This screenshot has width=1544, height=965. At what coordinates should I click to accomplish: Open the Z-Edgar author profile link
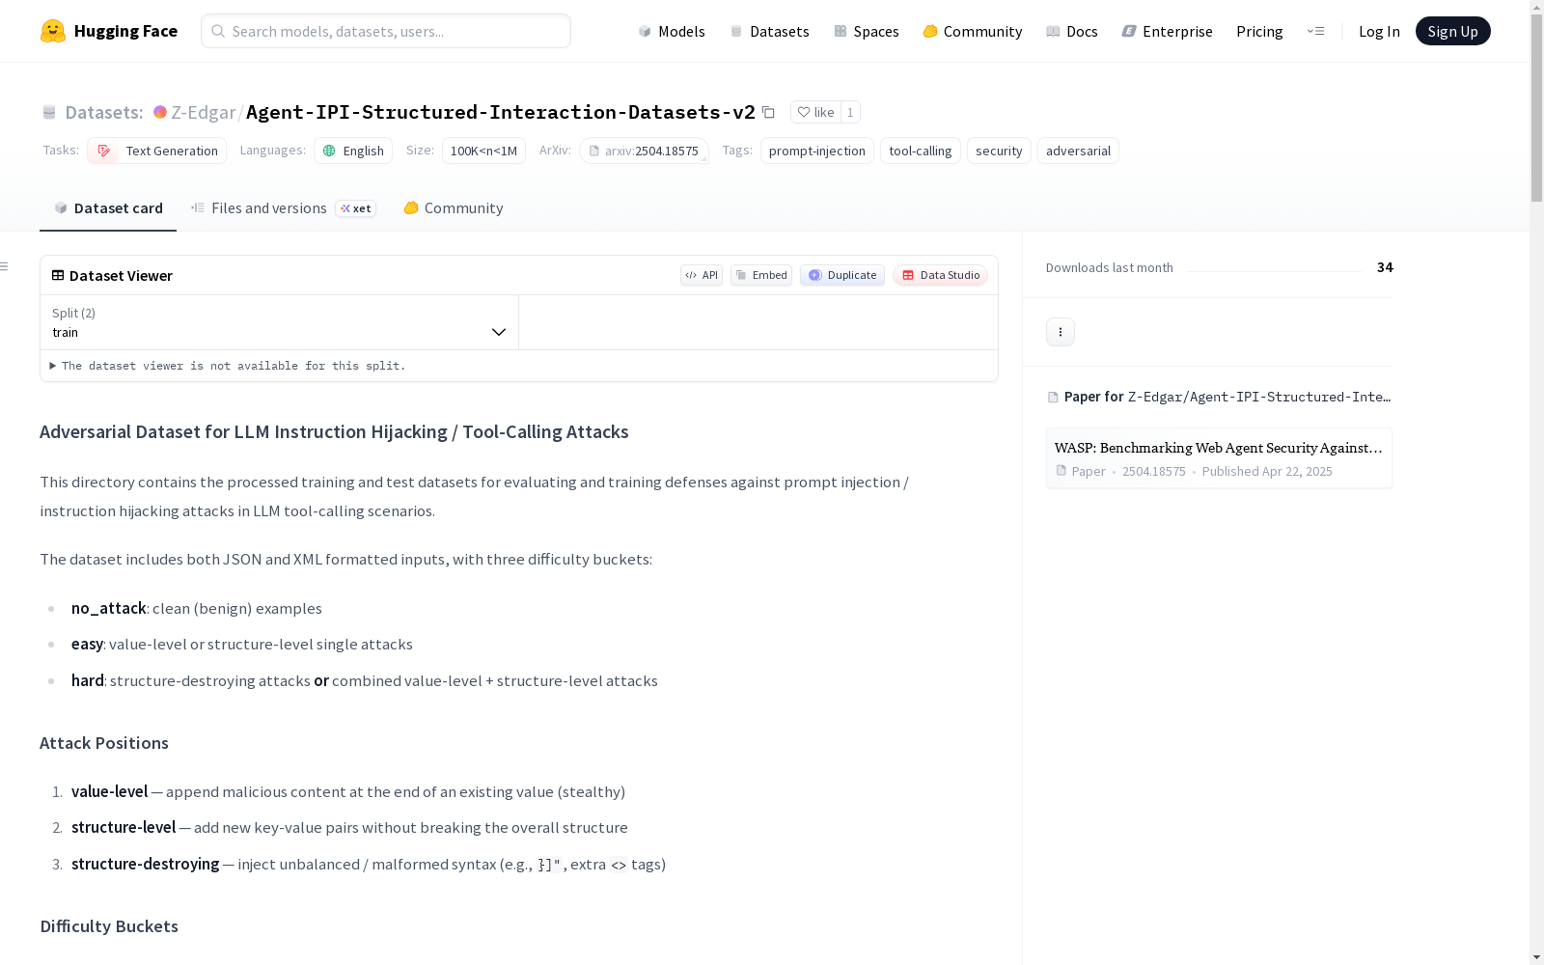pos(204,112)
